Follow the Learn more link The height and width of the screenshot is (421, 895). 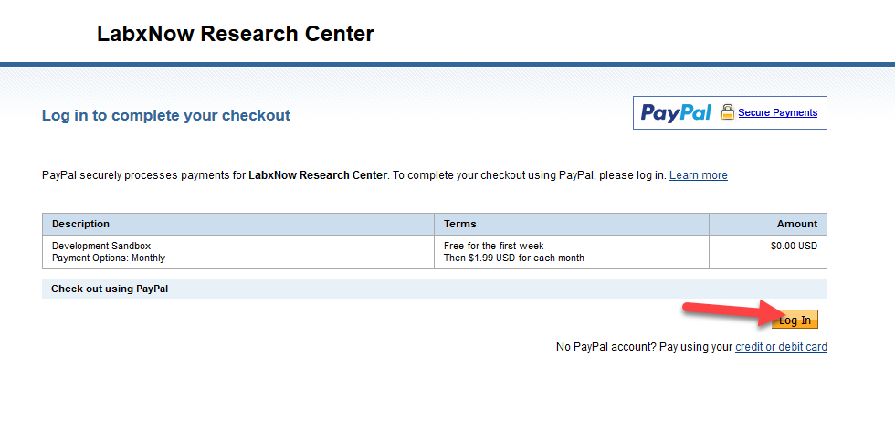[698, 175]
